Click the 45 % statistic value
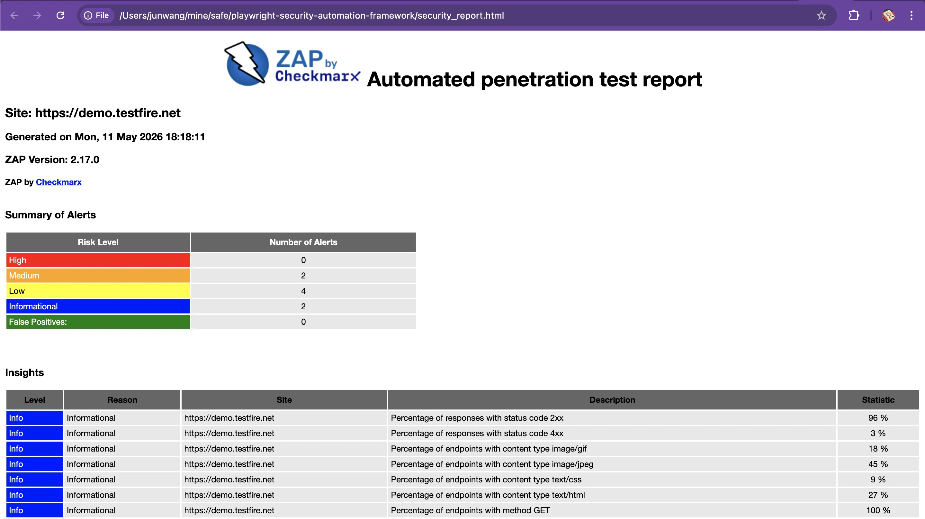The height and width of the screenshot is (519, 925). pos(878,464)
